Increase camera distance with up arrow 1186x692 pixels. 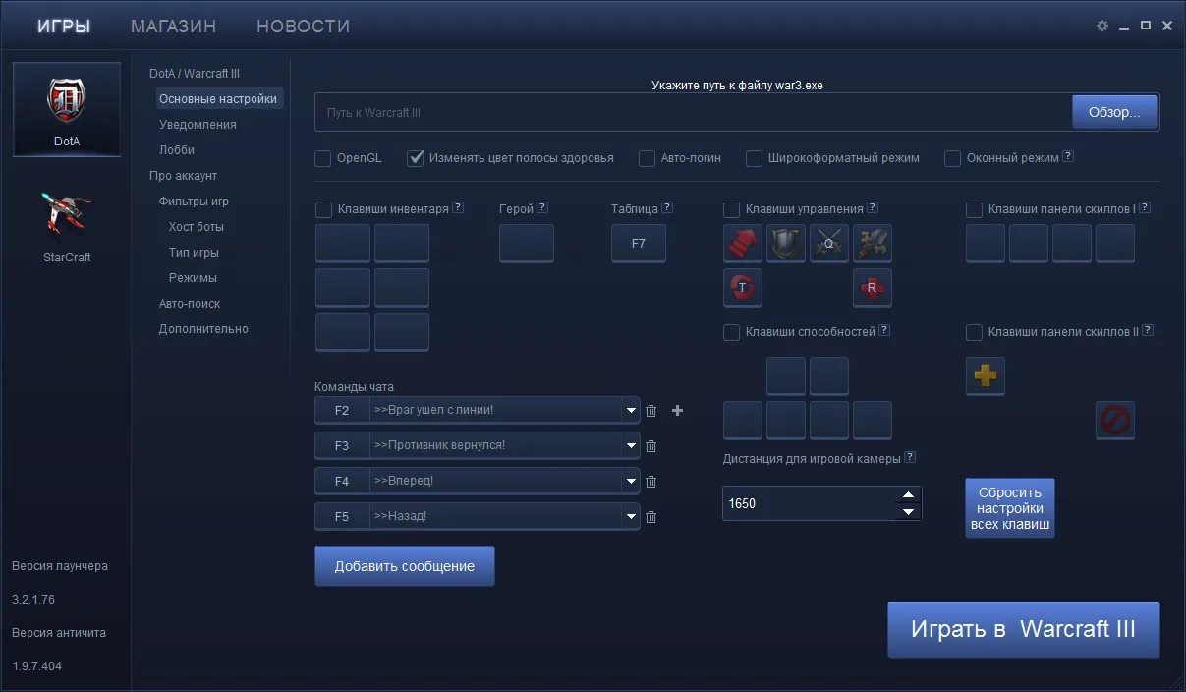pyautogui.click(x=909, y=494)
